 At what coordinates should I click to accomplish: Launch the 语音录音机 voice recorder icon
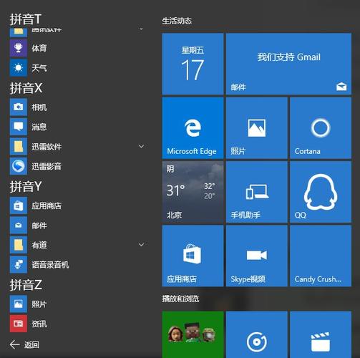click(x=19, y=265)
